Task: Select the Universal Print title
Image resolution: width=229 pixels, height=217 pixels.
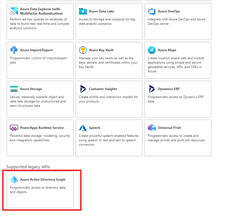Action: pos(169,128)
